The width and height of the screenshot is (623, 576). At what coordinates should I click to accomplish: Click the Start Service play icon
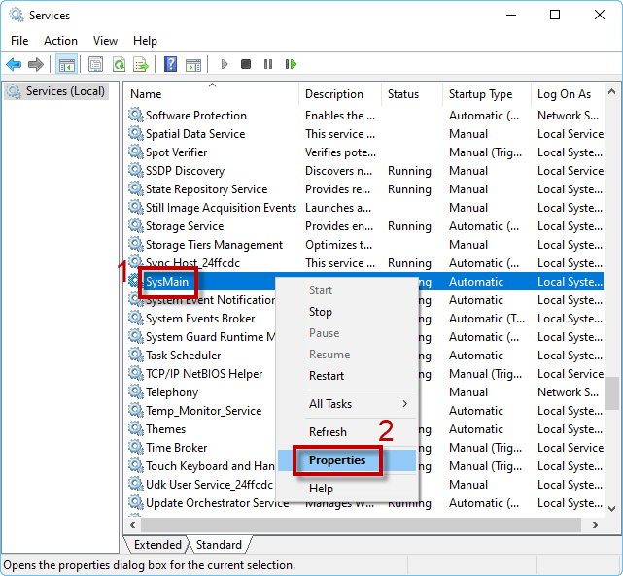click(x=225, y=64)
